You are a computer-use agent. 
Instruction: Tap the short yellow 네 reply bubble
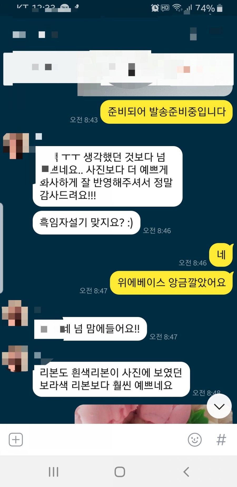[221, 255]
